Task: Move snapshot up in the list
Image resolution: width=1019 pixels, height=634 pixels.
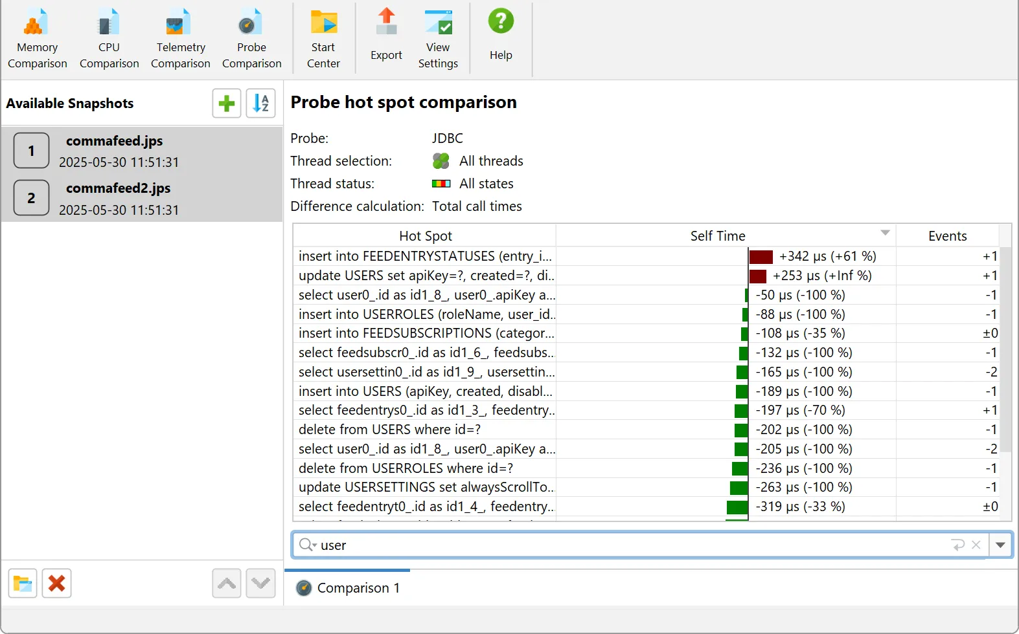Action: [x=227, y=584]
